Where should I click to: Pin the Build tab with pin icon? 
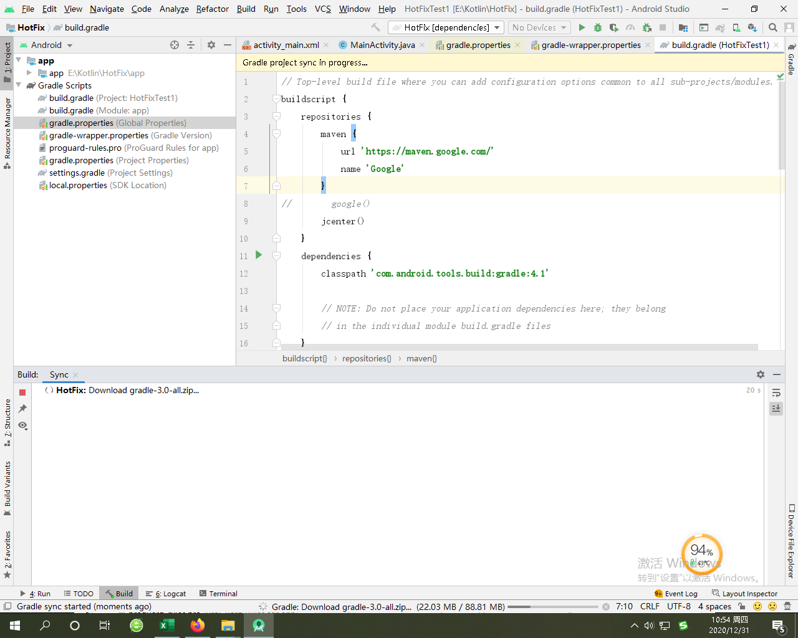tap(22, 409)
